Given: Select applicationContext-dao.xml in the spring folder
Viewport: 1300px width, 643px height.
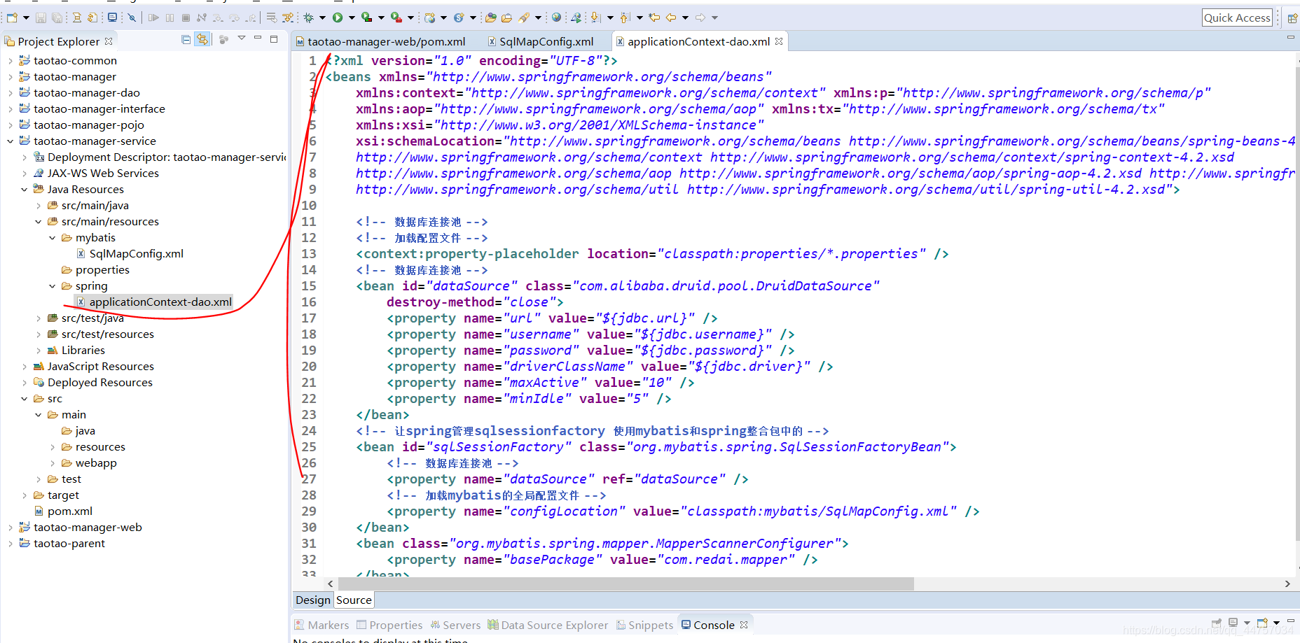Looking at the screenshot, I should pyautogui.click(x=154, y=302).
